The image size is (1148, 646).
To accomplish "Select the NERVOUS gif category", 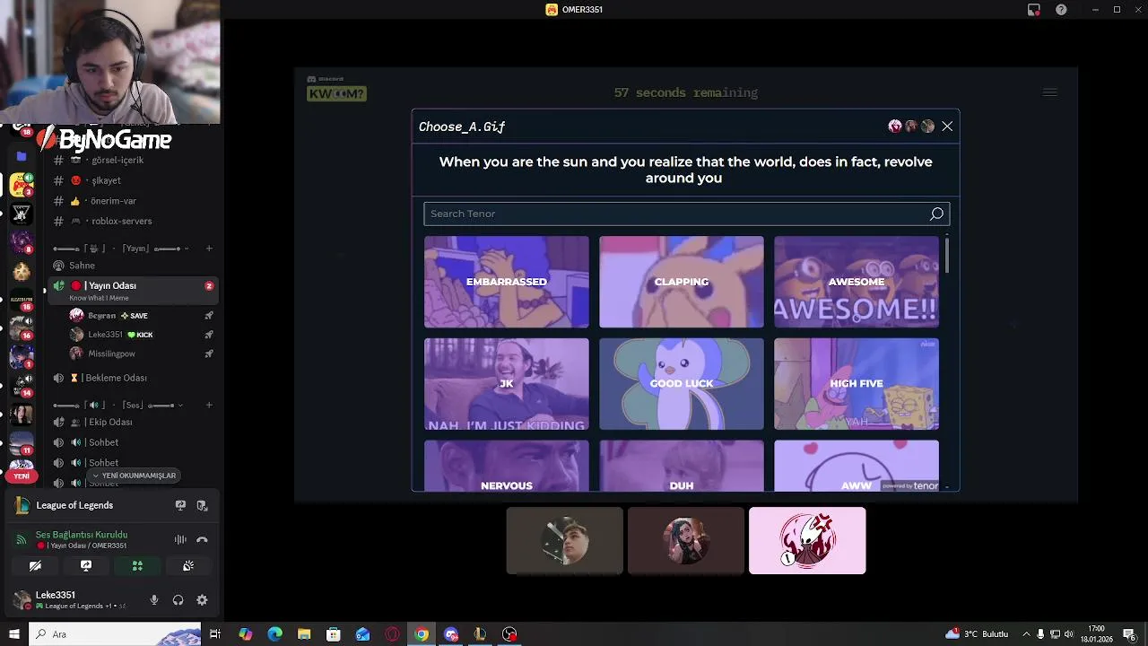I will point(507,466).
